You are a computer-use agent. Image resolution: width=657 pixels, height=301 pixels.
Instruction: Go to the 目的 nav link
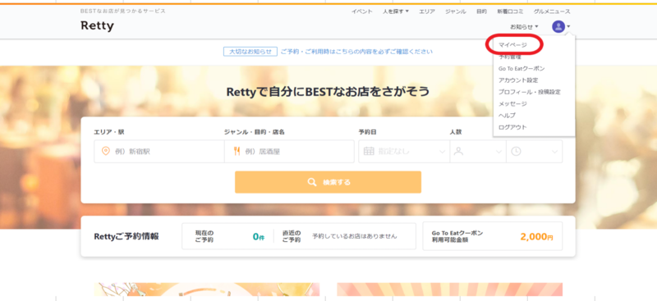[481, 11]
